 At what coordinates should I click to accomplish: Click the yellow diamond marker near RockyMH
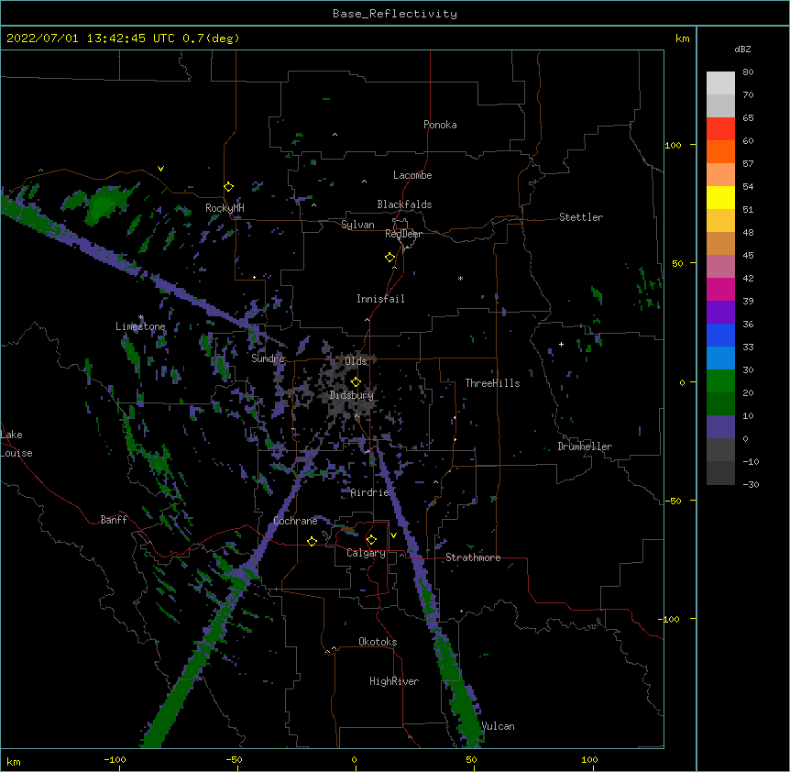(x=228, y=187)
